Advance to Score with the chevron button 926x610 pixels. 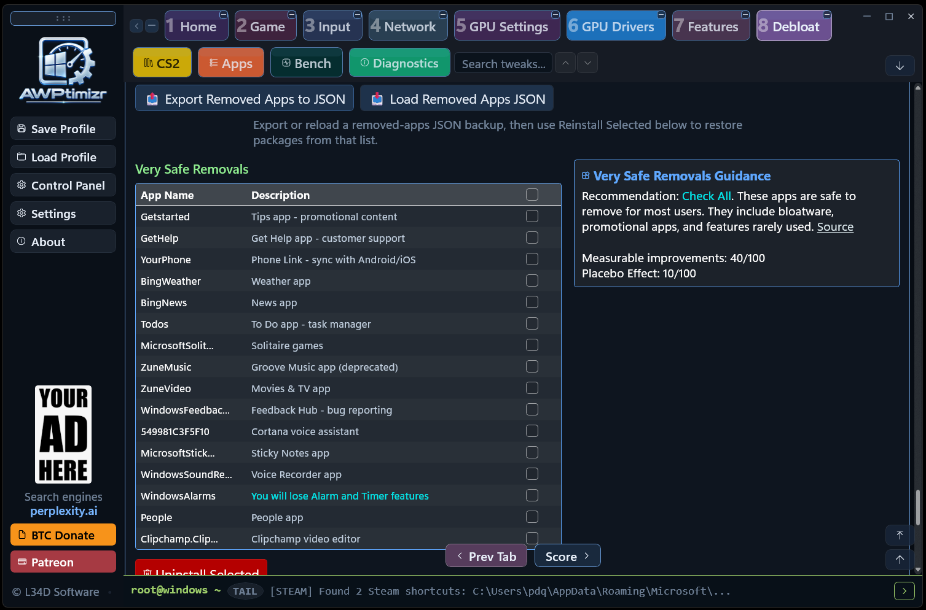(x=567, y=556)
